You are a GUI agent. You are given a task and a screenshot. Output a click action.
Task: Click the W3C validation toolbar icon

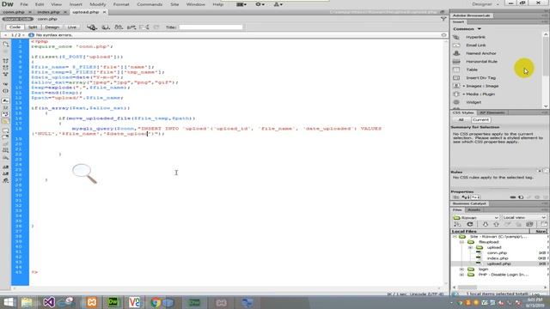click(131, 27)
